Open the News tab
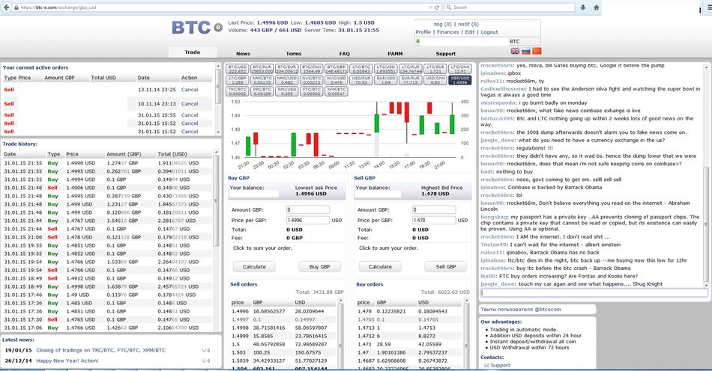The width and height of the screenshot is (712, 371). coord(243,53)
